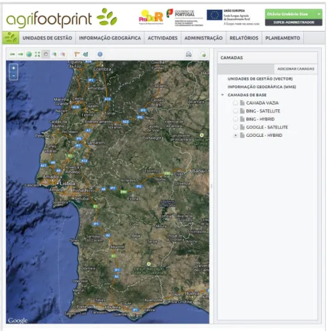Click the União Europeia flag logo
This screenshot has width=327, height=331.
coord(214,15)
